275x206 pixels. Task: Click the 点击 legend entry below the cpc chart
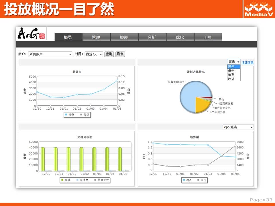(x=202, y=180)
